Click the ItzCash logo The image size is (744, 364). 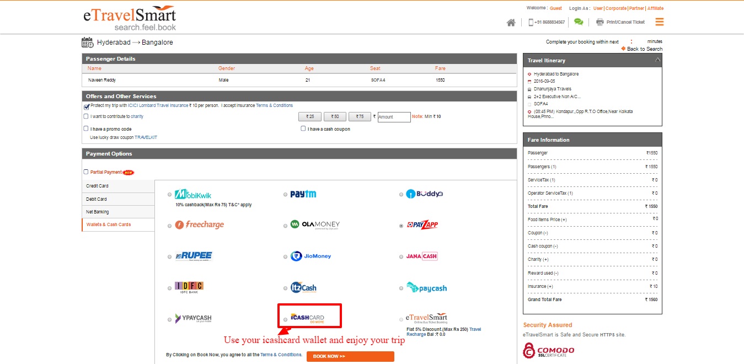point(304,288)
